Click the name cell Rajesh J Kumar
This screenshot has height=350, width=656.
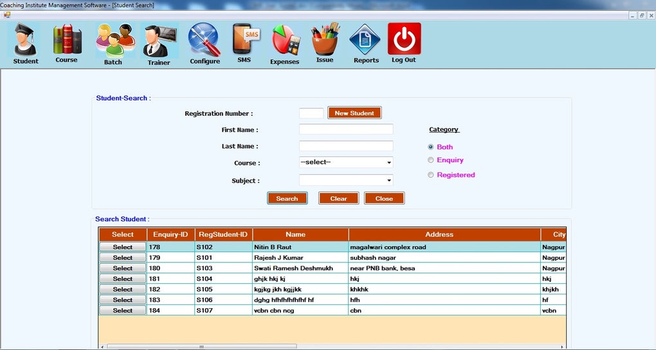coord(300,257)
